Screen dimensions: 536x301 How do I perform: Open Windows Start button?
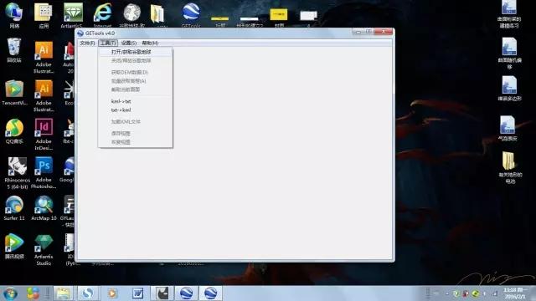click(11, 293)
